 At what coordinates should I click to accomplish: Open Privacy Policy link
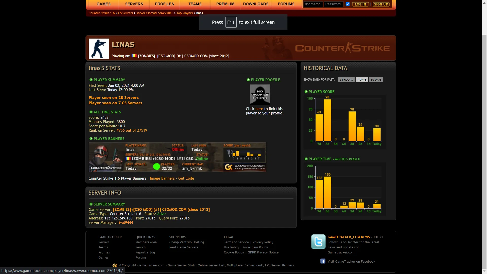263,242
